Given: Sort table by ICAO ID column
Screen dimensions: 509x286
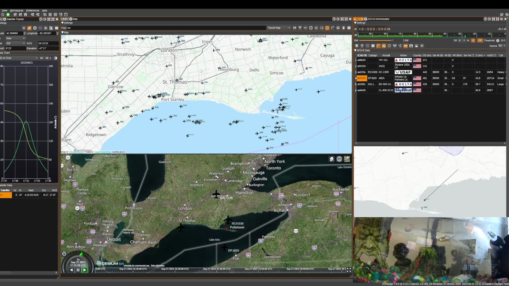Looking at the screenshot, I should [362, 55].
